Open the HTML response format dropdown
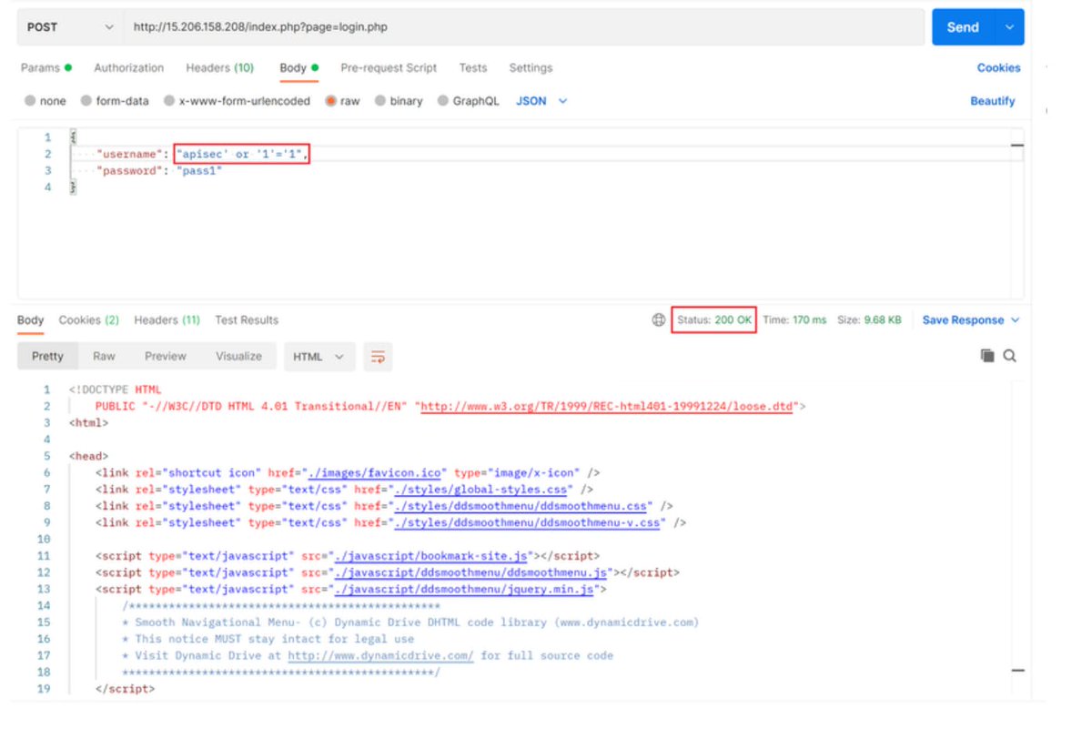Image resolution: width=1092 pixels, height=749 pixels. pos(318,357)
